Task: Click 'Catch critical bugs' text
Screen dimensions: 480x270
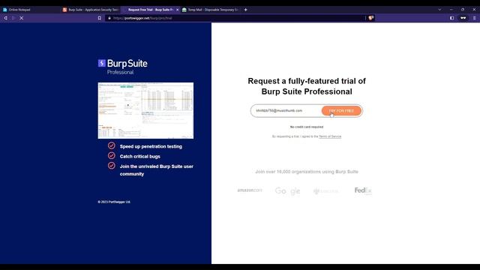Action: tap(140, 157)
